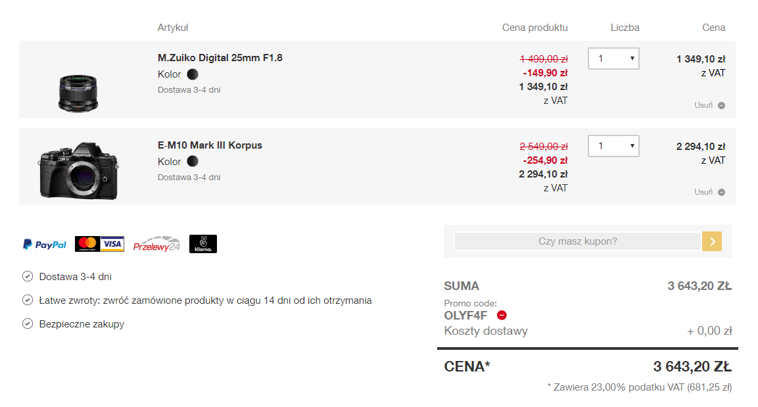
Task: Click the coupon code input field
Action: tap(577, 241)
